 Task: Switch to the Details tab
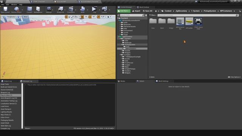[142, 81]
